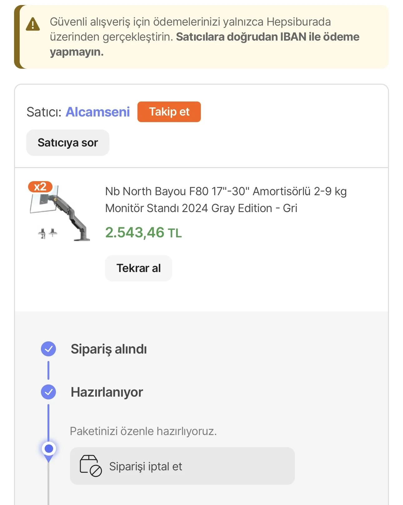Select the Sipariş alındı step label
The height and width of the screenshot is (505, 403).
[109, 349]
